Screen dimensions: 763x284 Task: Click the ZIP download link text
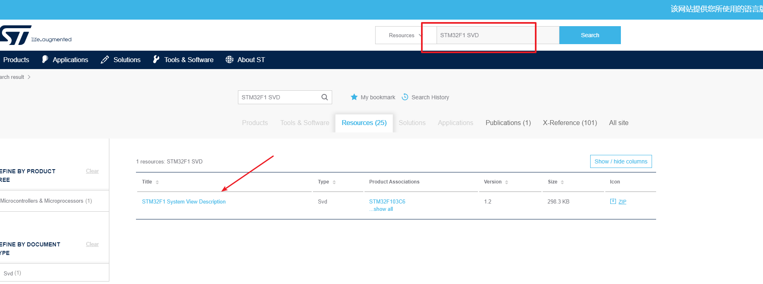tap(622, 201)
